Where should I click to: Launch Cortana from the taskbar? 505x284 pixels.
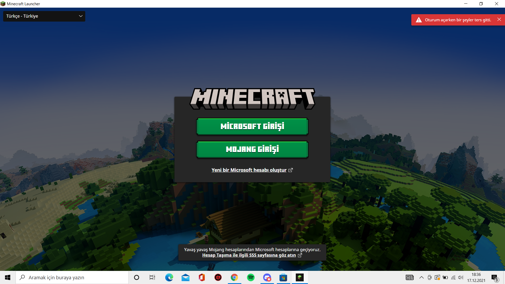click(136, 277)
